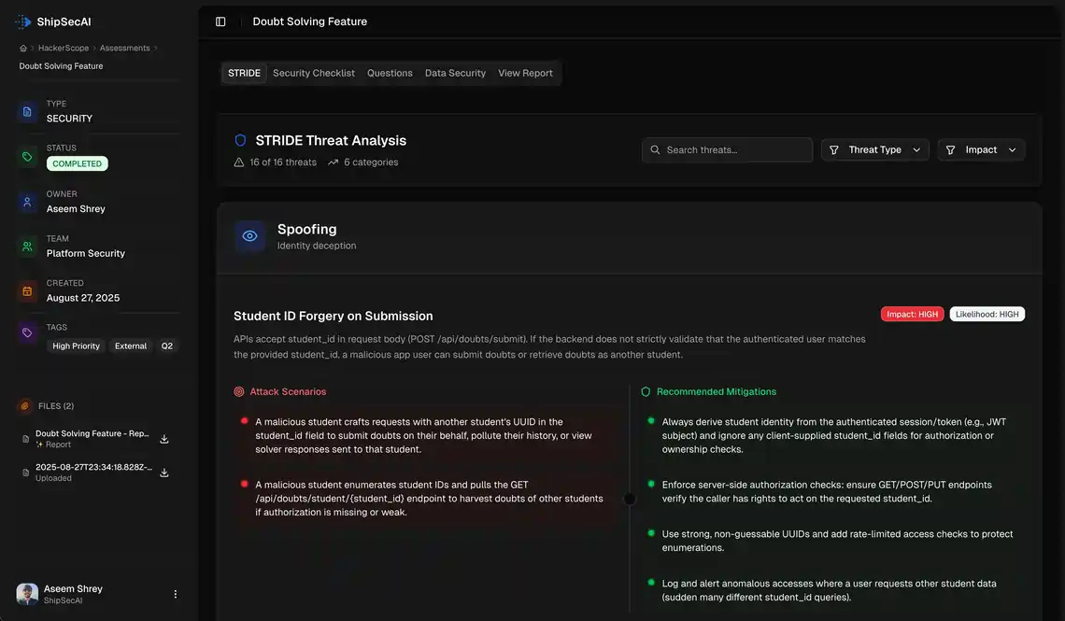Click the Tags label icon
Image resolution: width=1065 pixels, height=621 pixels.
[27, 332]
